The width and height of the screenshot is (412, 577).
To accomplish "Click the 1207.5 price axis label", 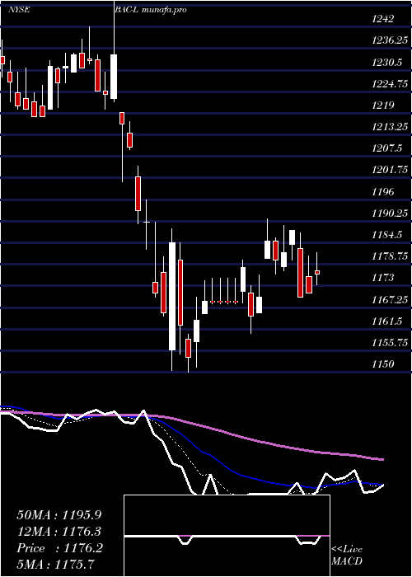I will click(386, 148).
